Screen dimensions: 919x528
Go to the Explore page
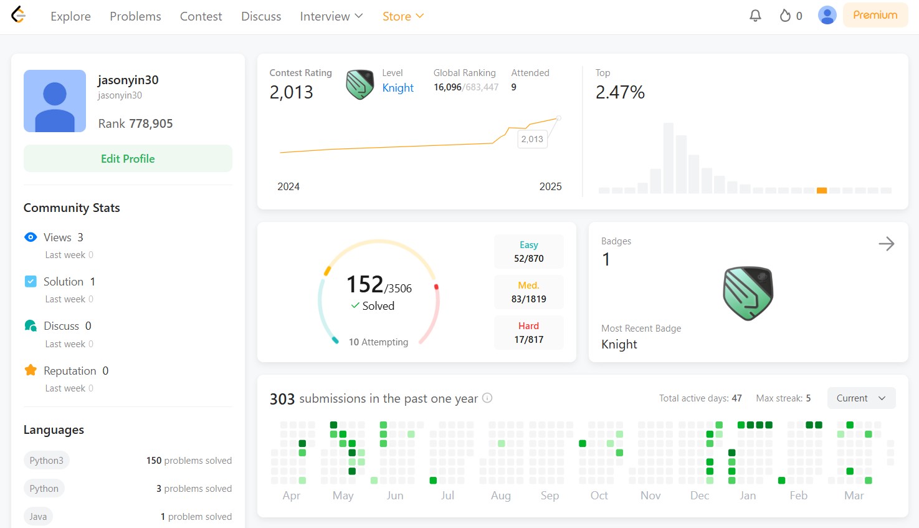(70, 16)
